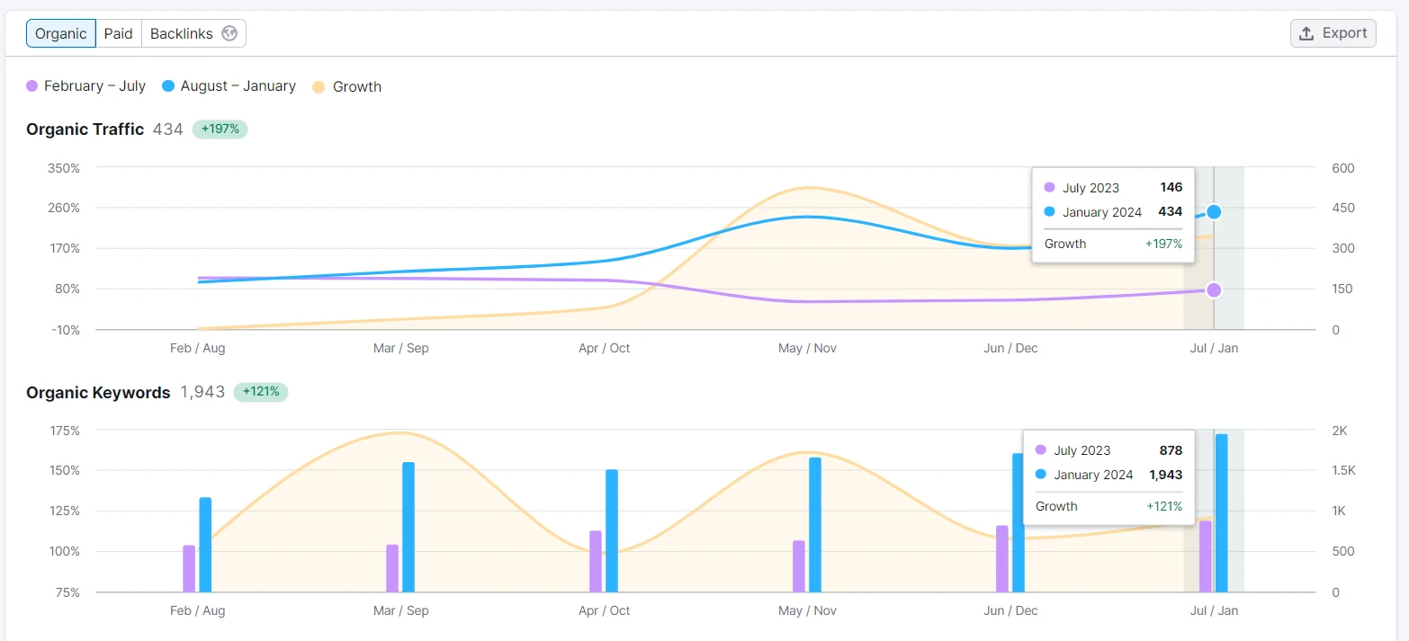Click the Apr / Oct label on traffic chart
The image size is (1409, 641).
605,348
